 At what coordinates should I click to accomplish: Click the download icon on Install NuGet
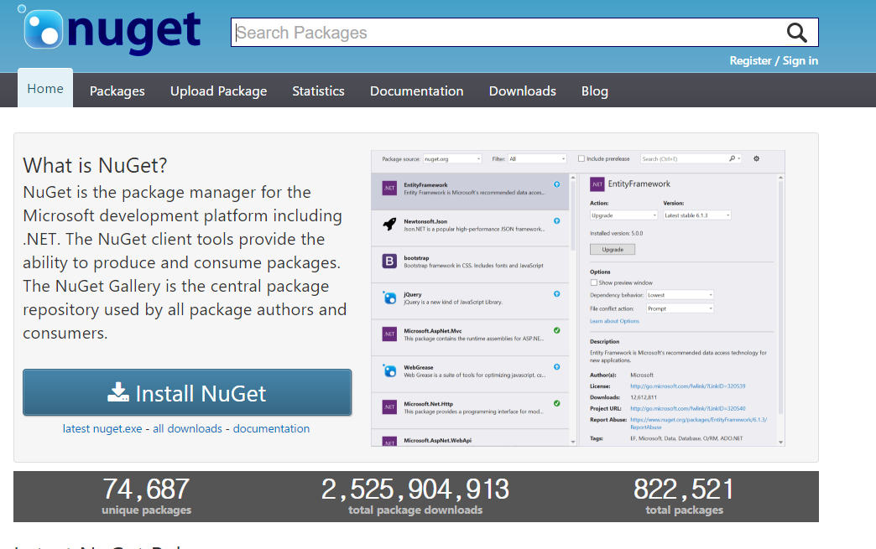coord(118,392)
